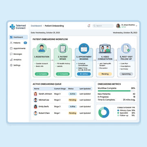Click Sarah Johnson's avatar in queue
Screen dimensions: 147x147
[x=36, y=94]
